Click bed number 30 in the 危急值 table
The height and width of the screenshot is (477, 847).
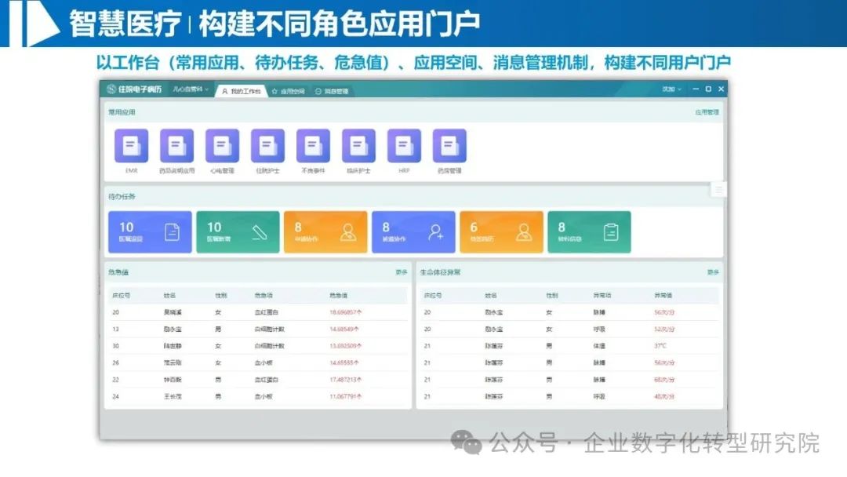(x=115, y=346)
